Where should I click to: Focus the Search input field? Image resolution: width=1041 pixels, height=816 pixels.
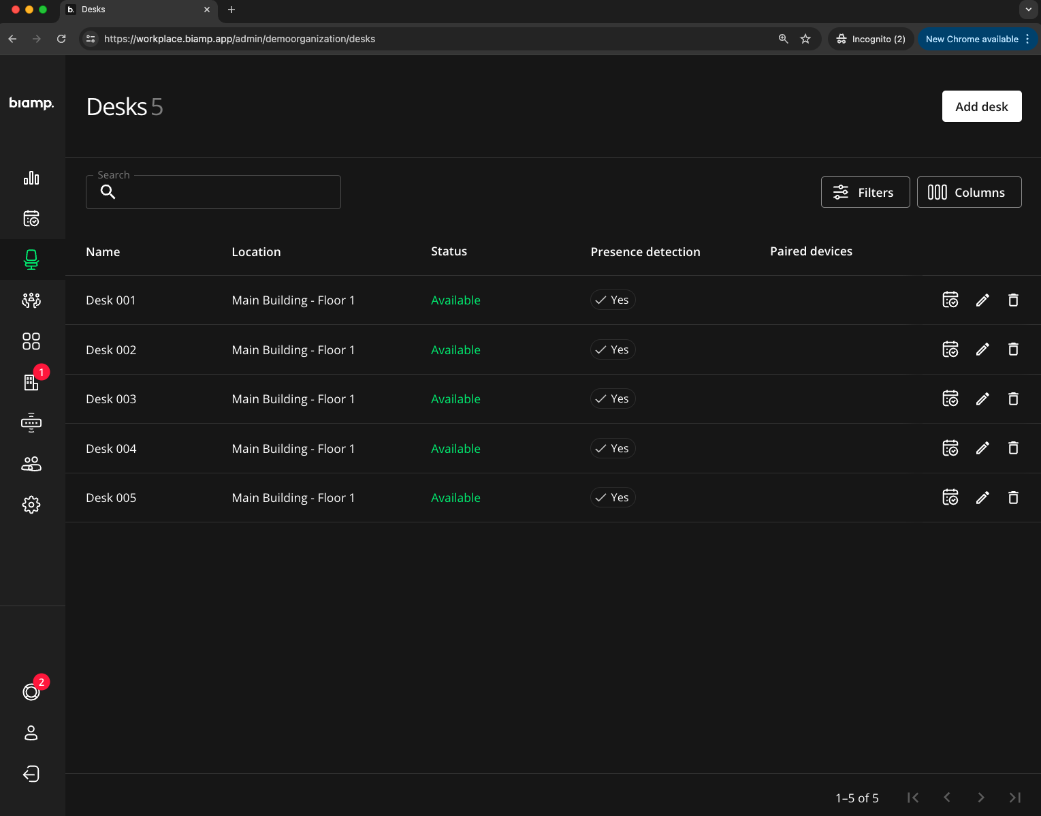(213, 192)
